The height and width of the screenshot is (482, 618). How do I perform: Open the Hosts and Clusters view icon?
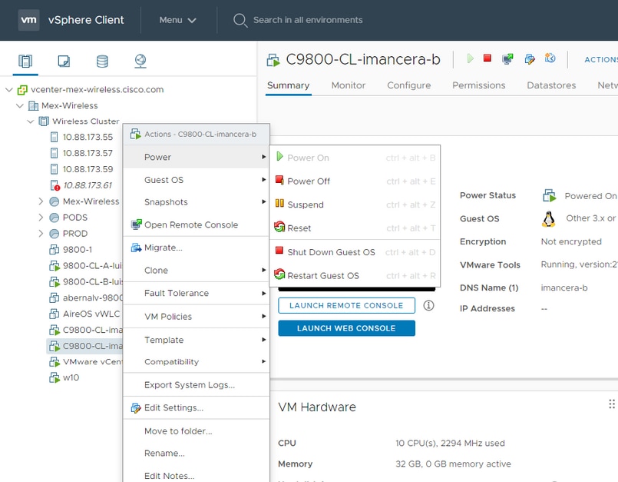25,61
